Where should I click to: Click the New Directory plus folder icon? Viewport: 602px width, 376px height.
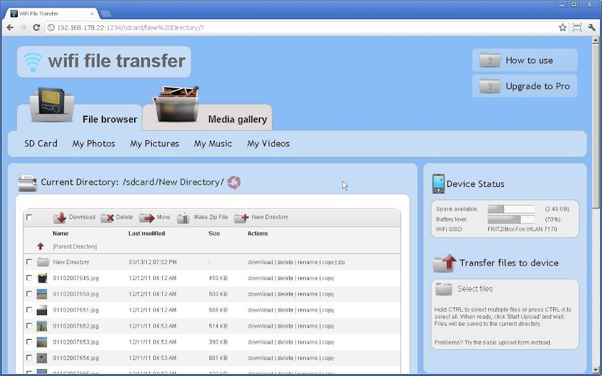[242, 218]
